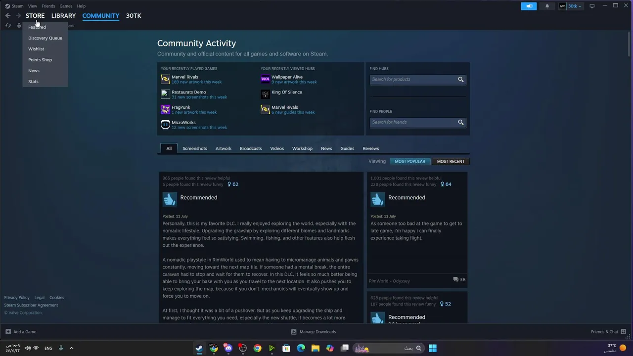633x356 pixels.
Task: Switch to the Workshop tab
Action: (302, 148)
